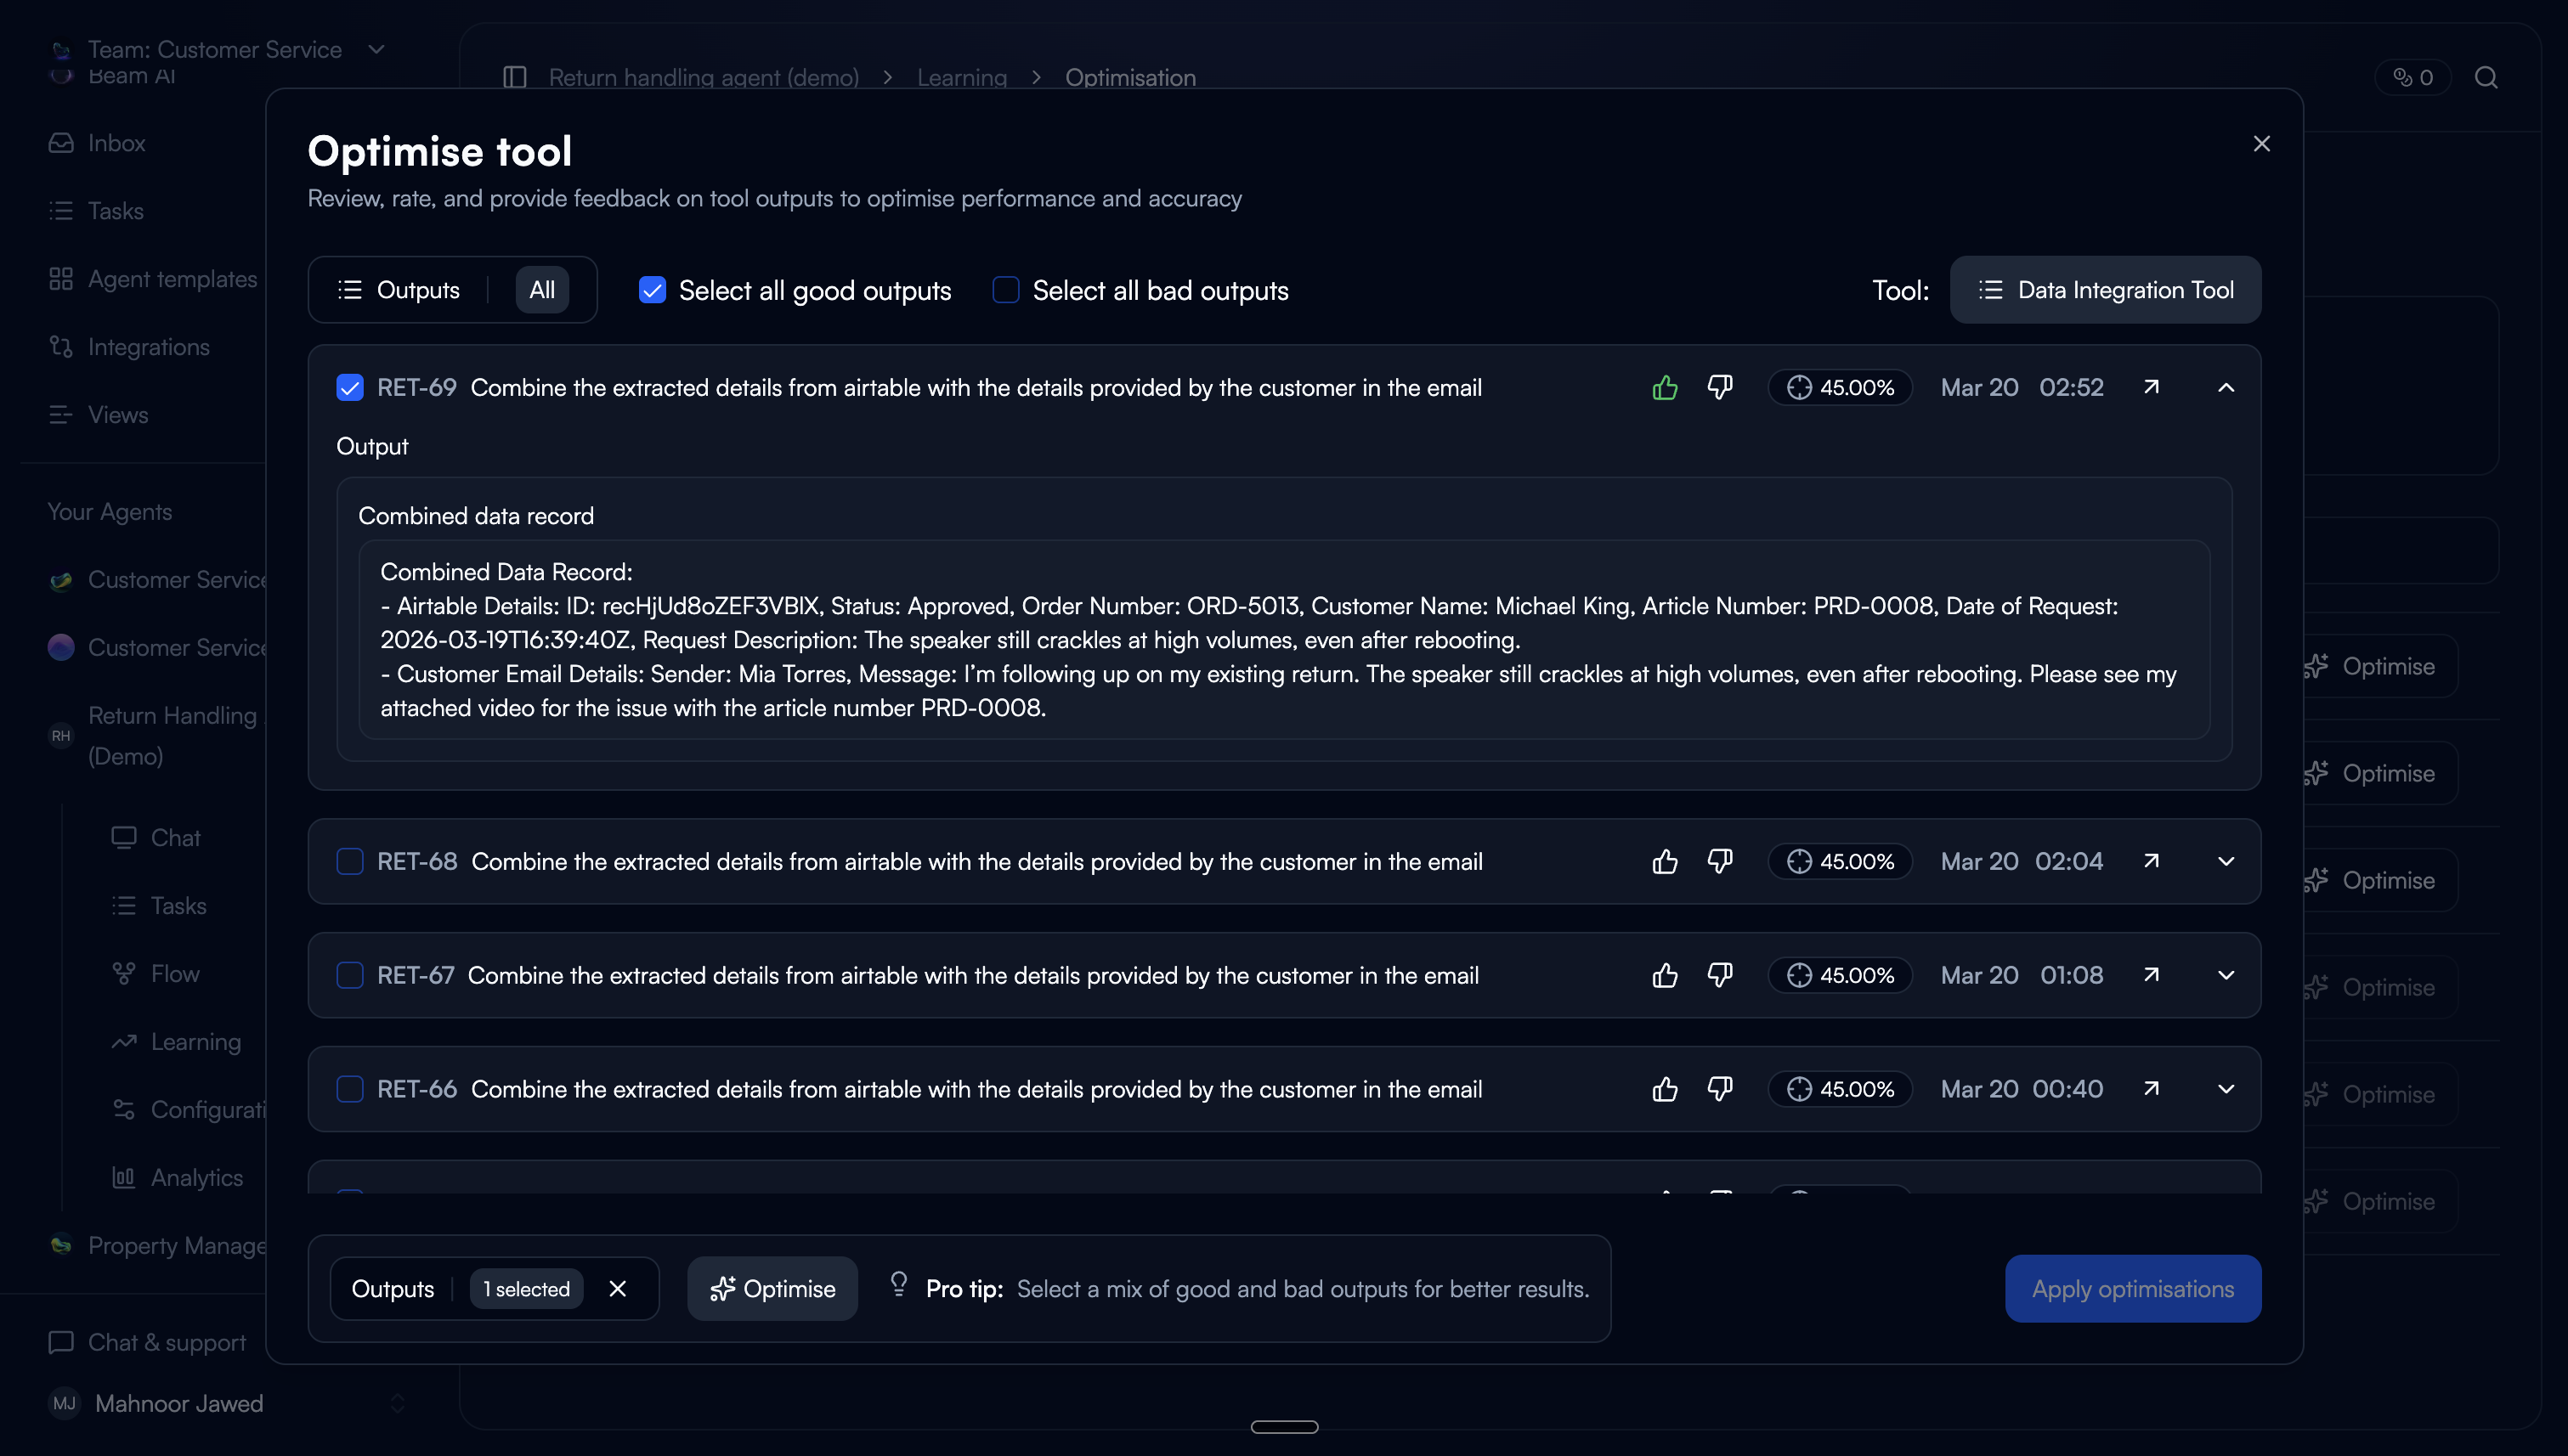Check the RET-68 output checkbox
The image size is (2568, 1456).
point(349,861)
